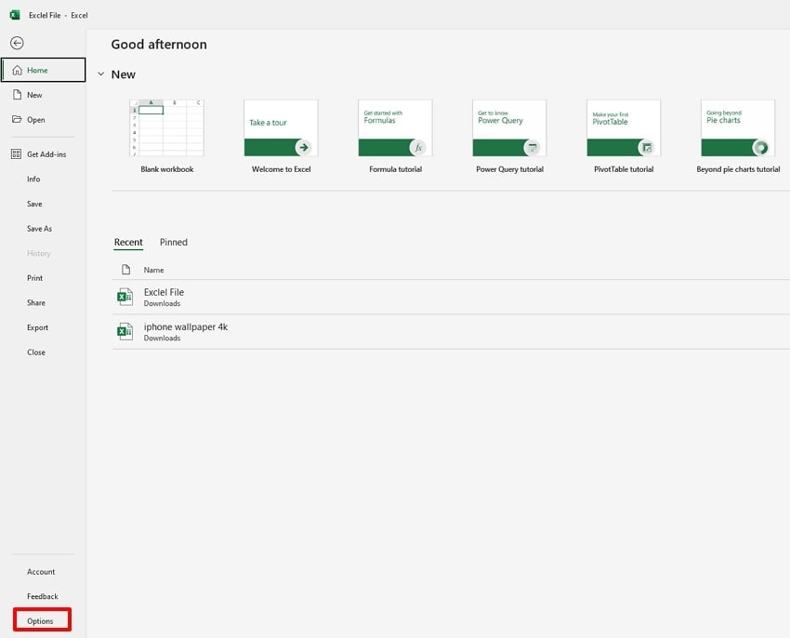
Task: Create a Blank workbook from its thumbnail
Action: pos(166,128)
